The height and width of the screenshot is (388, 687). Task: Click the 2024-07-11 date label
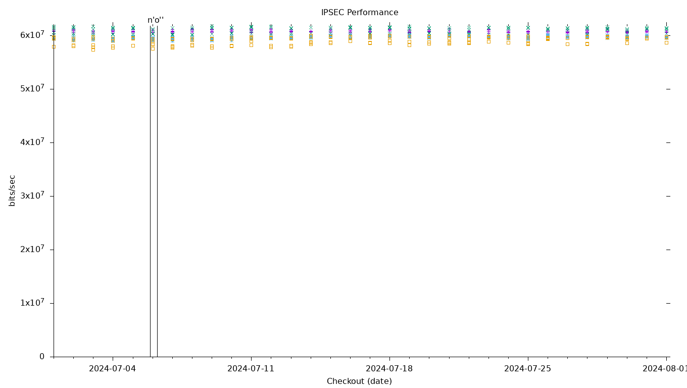click(251, 369)
